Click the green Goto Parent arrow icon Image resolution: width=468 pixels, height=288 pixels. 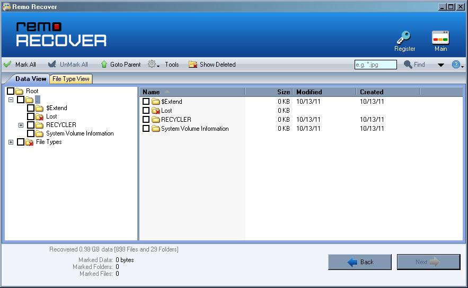coord(104,64)
